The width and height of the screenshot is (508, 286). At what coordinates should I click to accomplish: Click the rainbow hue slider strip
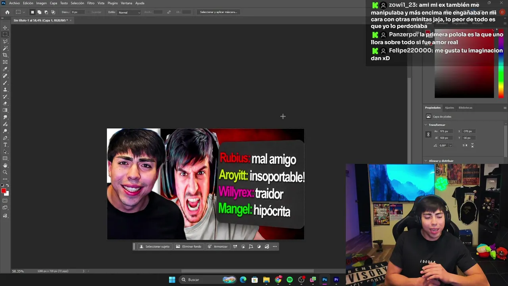pos(501,63)
